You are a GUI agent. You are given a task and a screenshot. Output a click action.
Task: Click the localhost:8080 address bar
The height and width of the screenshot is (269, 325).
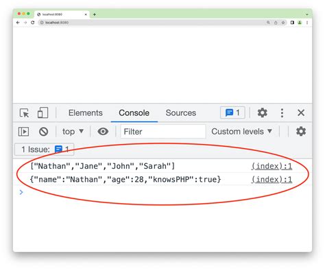[x=162, y=23]
